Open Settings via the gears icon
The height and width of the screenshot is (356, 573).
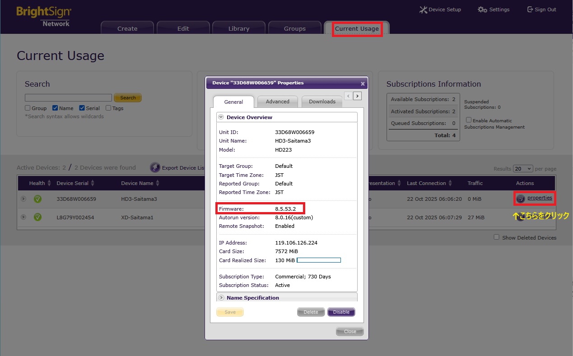point(482,9)
